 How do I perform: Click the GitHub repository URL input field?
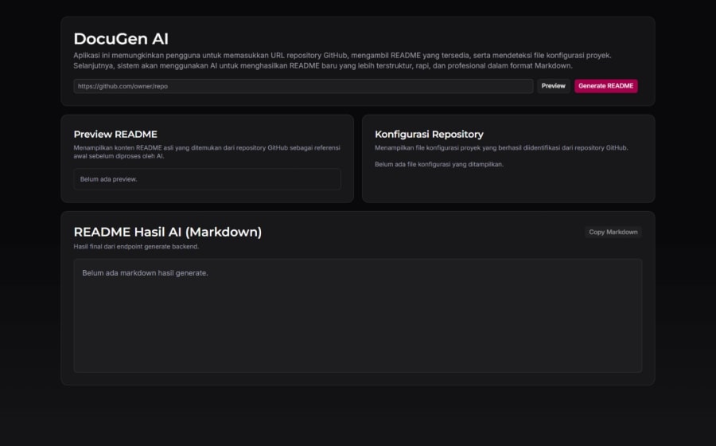pos(303,86)
